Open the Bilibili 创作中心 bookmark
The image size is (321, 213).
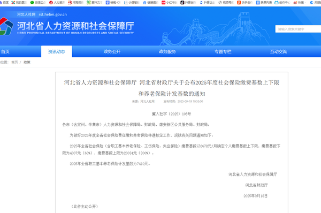[282, 3]
